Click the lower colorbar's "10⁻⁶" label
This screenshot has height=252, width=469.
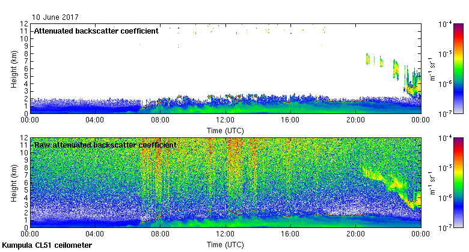coord(444,198)
